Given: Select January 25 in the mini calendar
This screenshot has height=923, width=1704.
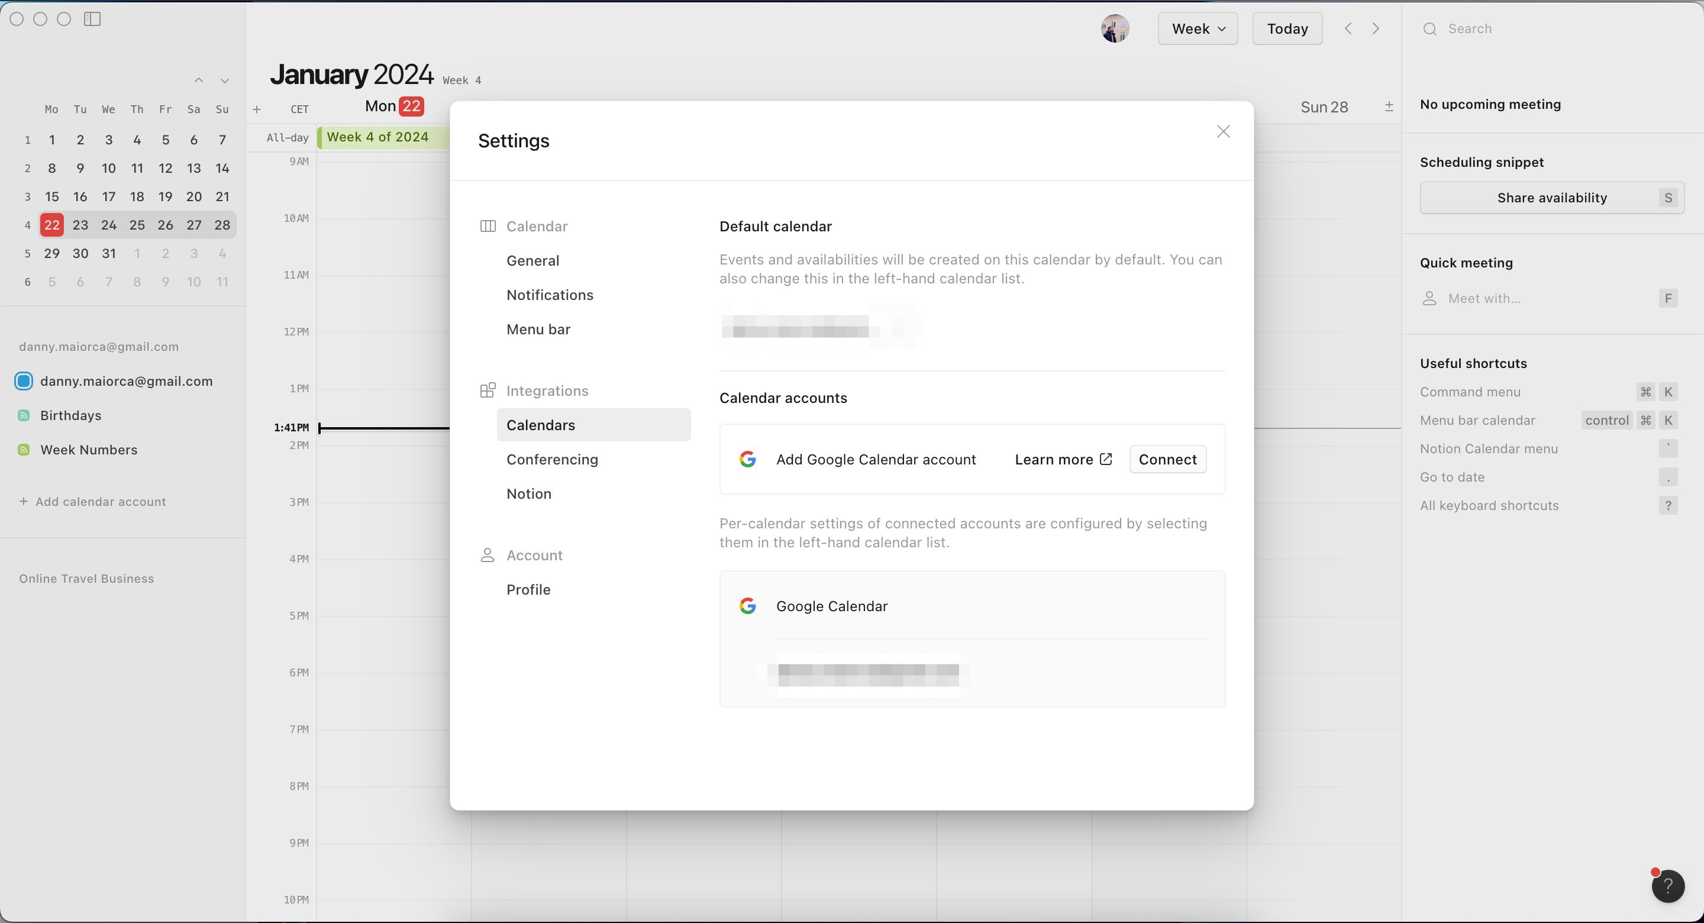Looking at the screenshot, I should click(137, 224).
